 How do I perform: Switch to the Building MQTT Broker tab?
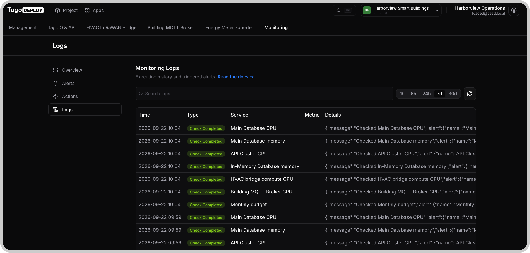(x=171, y=27)
